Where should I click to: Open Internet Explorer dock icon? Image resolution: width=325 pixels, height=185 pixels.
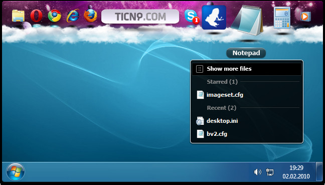[73, 16]
